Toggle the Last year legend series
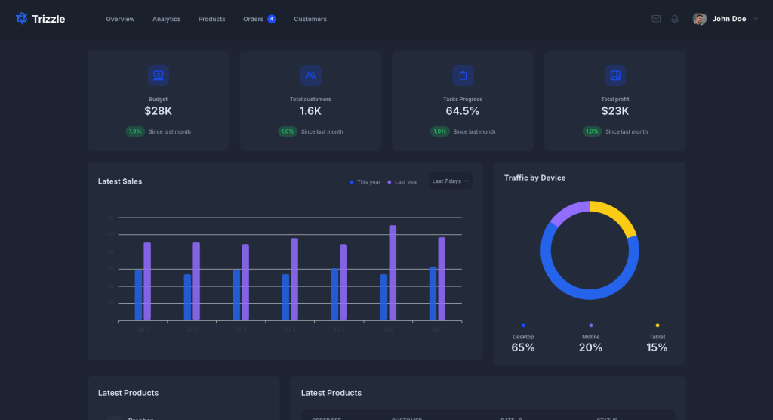773x420 pixels. tap(403, 182)
